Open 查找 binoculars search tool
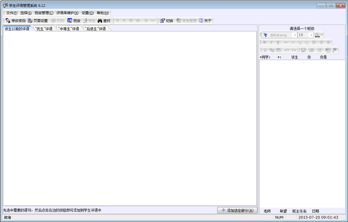348x222 pixels. (104, 21)
